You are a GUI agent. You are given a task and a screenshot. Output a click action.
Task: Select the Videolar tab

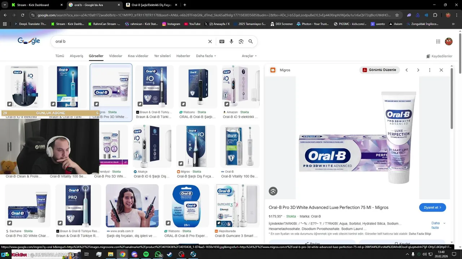pyautogui.click(x=115, y=56)
